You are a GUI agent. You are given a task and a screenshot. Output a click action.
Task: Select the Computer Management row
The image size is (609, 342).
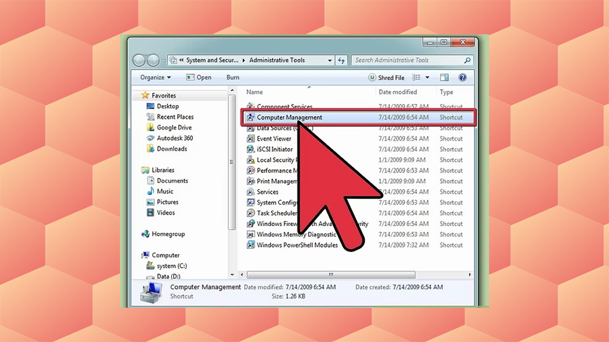coord(358,117)
